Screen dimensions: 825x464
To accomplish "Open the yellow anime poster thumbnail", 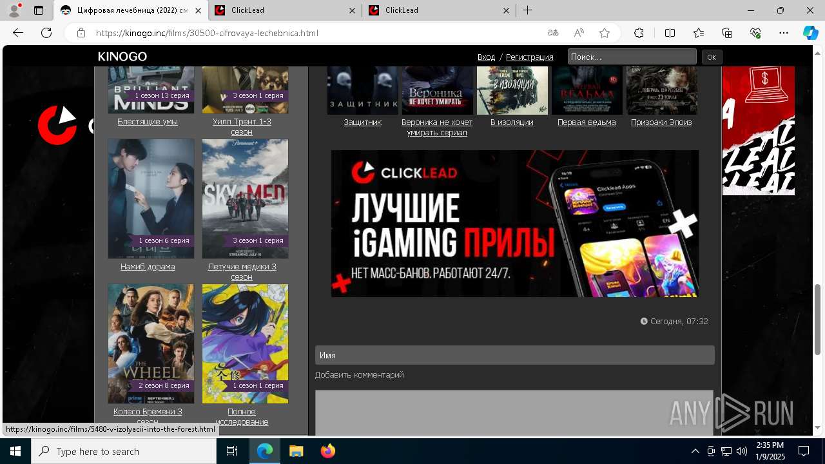I will click(x=245, y=343).
